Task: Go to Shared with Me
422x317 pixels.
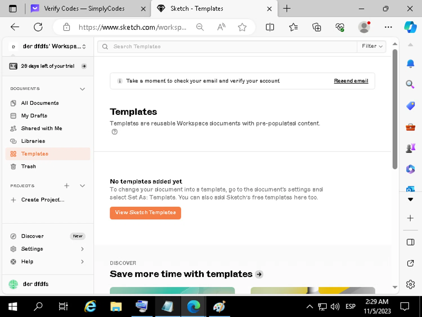Action: (42, 128)
